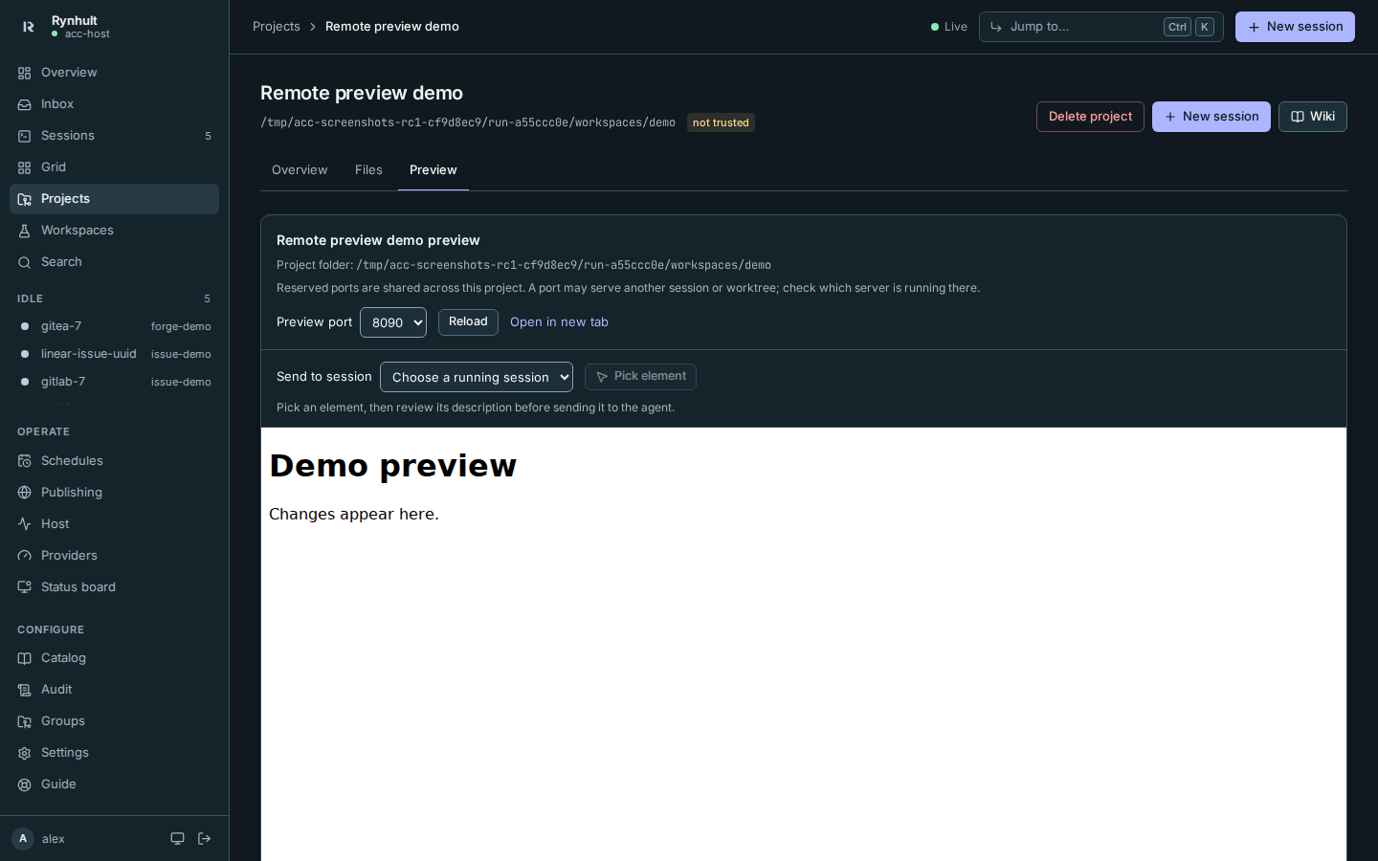Select the Preview tab
The width and height of the screenshot is (1378, 861).
(433, 170)
